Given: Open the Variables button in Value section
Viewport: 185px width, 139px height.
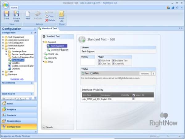Looking at the screenshot, I should pos(145,74).
